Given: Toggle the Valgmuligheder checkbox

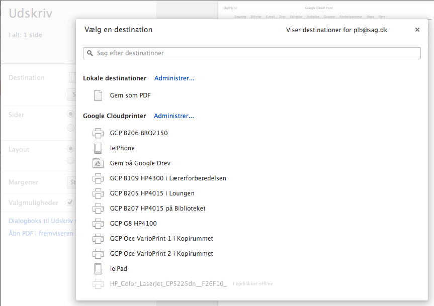Looking at the screenshot, I should tap(71, 202).
